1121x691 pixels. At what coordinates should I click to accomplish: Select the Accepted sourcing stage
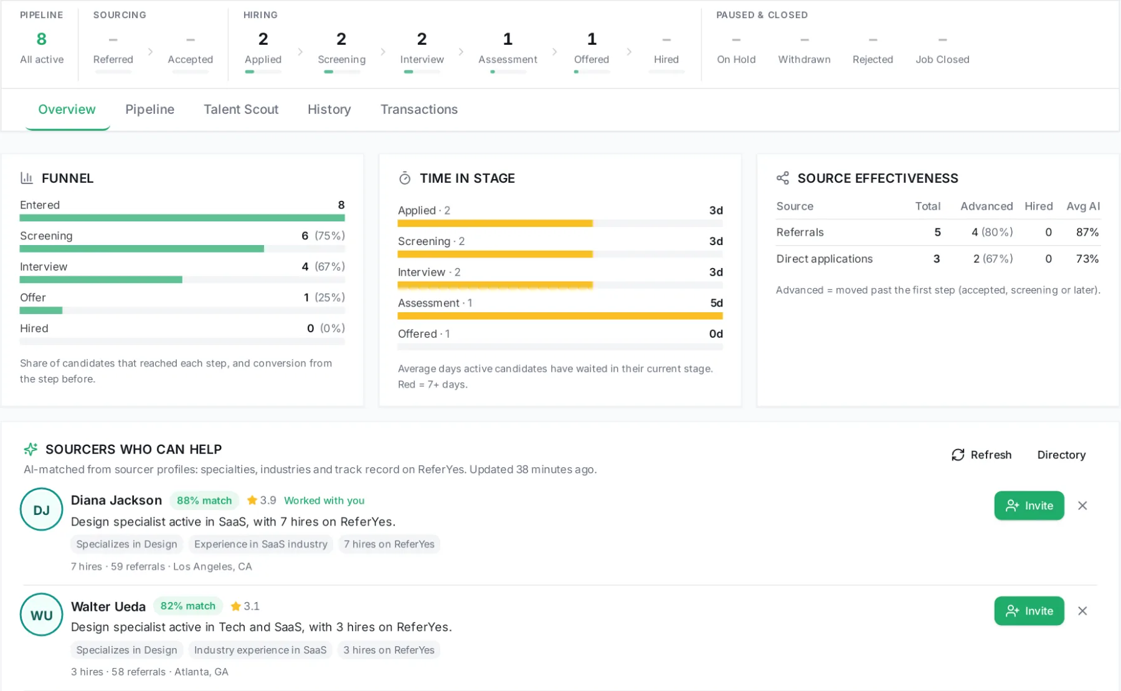click(191, 51)
